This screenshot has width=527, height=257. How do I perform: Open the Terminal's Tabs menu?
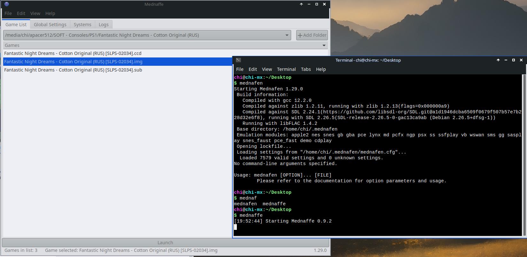click(306, 69)
